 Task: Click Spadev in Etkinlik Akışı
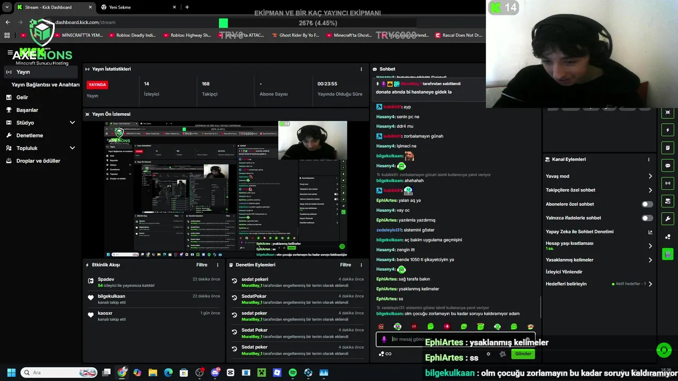(106, 279)
